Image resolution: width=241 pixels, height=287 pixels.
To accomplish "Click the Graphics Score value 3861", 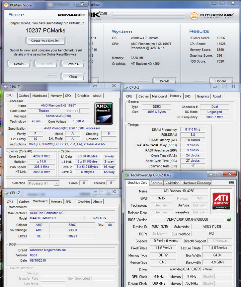I will [220, 56].
